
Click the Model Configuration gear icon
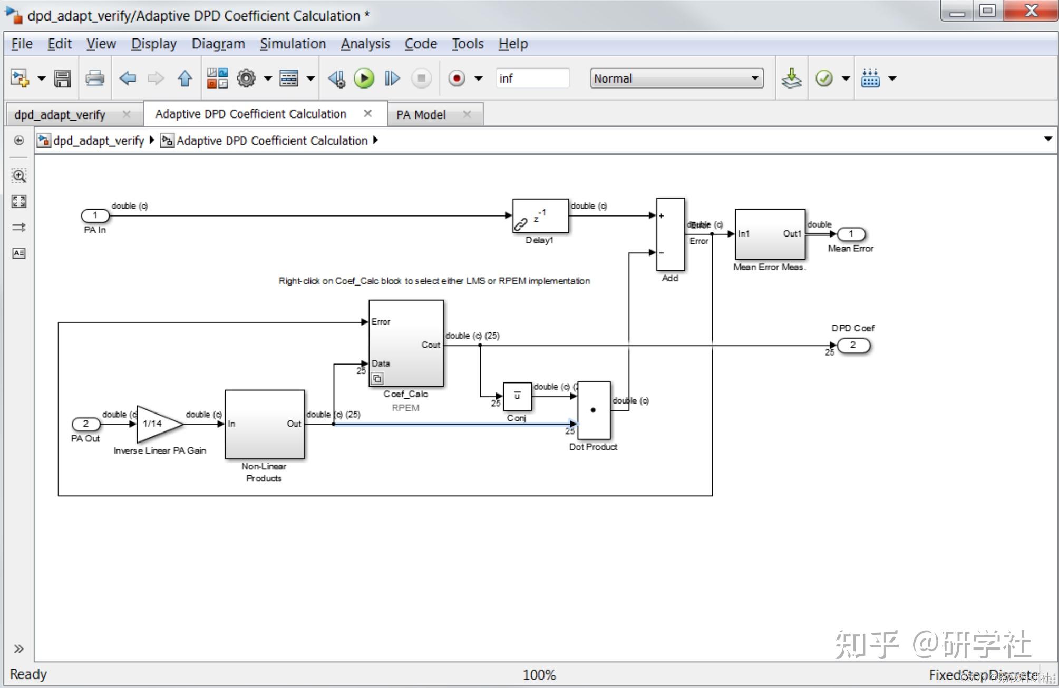tap(246, 78)
